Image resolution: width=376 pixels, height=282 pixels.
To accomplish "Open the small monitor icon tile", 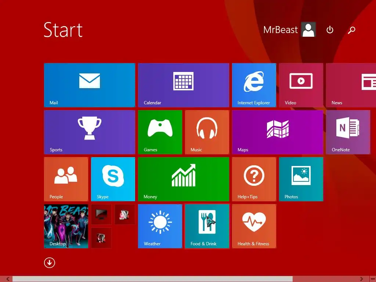I will (x=101, y=214).
